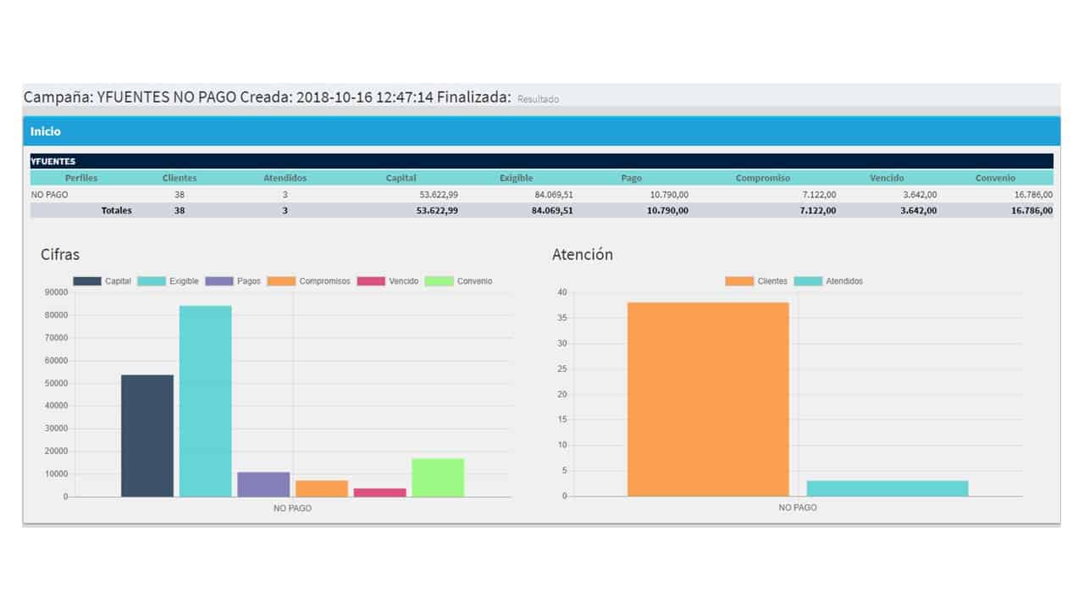Viewport: 1084px width, 610px height.
Task: Select the YFUENTES table title bar
Action: (542, 161)
